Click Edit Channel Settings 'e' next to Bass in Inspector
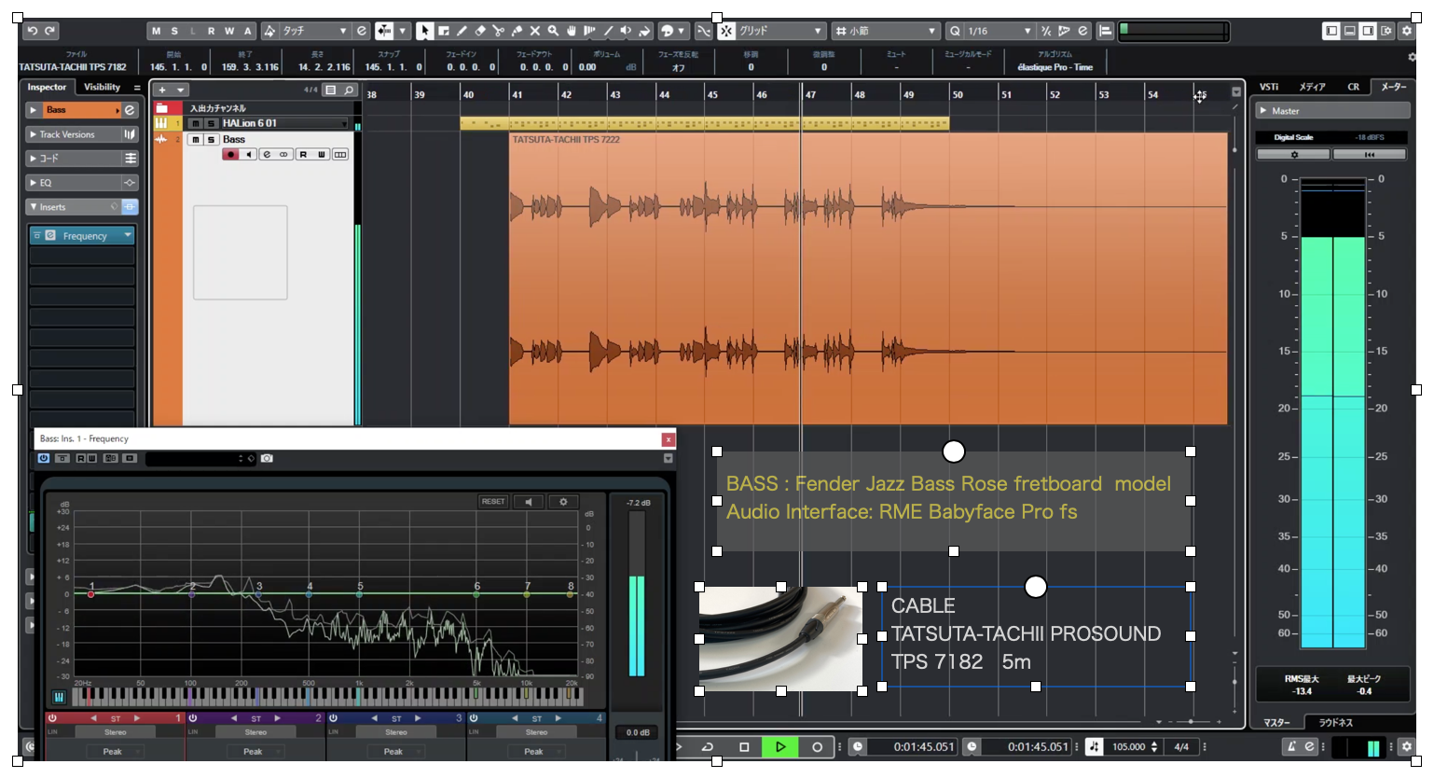 click(130, 110)
